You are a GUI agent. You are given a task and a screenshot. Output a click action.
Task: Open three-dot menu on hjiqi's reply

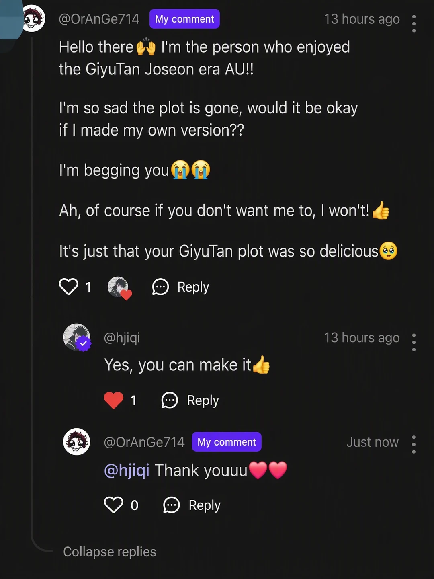tap(414, 342)
